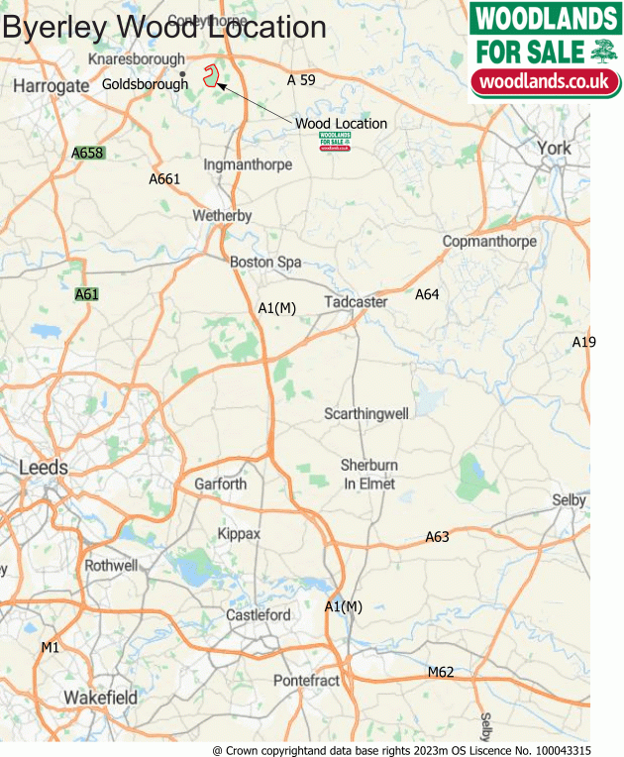Viewport: 624px width, 757px height.
Task: Click the A1(M) label near Boston Spa
Action: point(277,308)
